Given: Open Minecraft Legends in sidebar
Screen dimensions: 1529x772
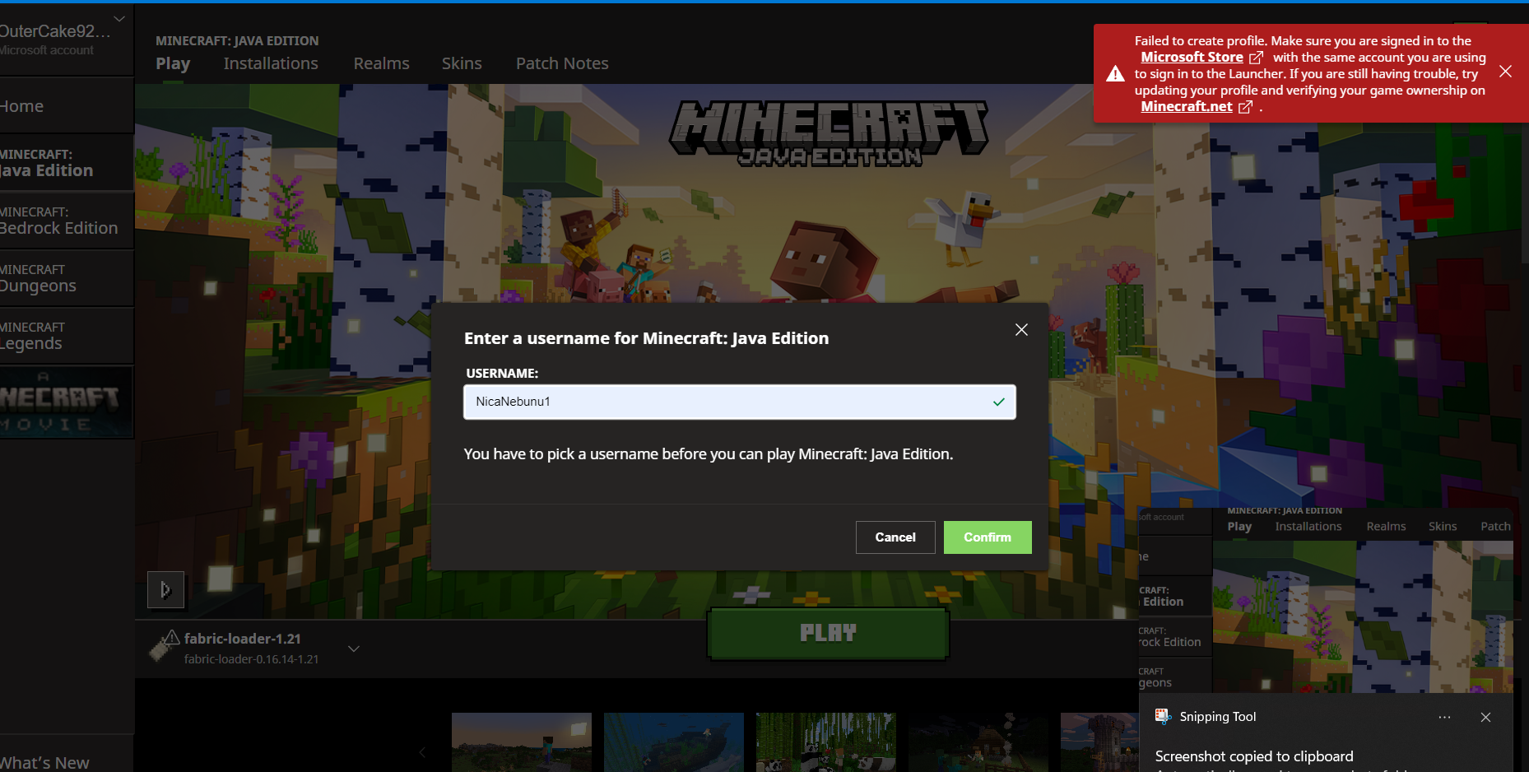Looking at the screenshot, I should point(67,336).
